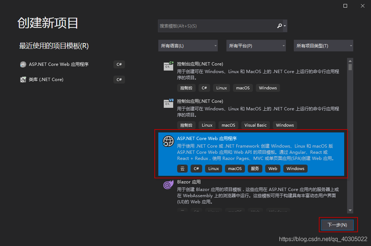Click Linux tag under C# console template

click(221, 88)
